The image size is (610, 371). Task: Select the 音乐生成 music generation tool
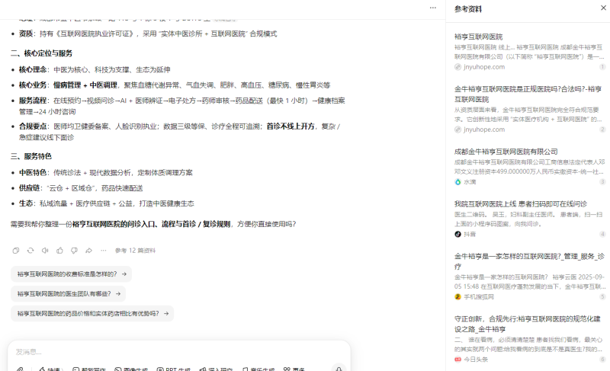258,369
